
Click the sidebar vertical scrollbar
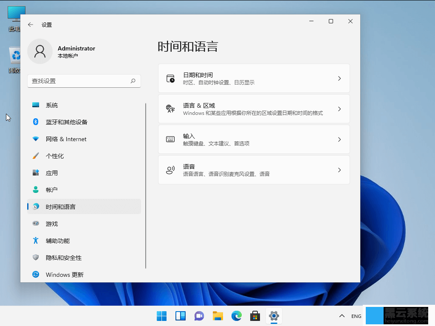coord(146,185)
